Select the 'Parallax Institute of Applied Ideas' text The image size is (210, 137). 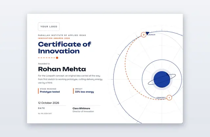click(62, 35)
